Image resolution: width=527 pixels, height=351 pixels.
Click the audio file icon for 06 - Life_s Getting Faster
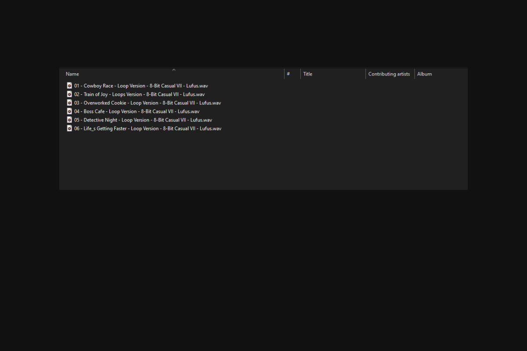tap(69, 128)
